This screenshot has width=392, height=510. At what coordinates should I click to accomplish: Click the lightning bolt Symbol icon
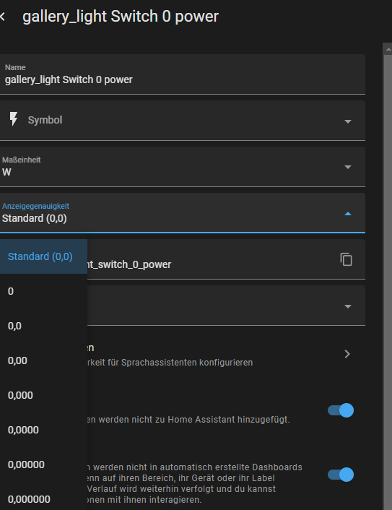pos(13,119)
